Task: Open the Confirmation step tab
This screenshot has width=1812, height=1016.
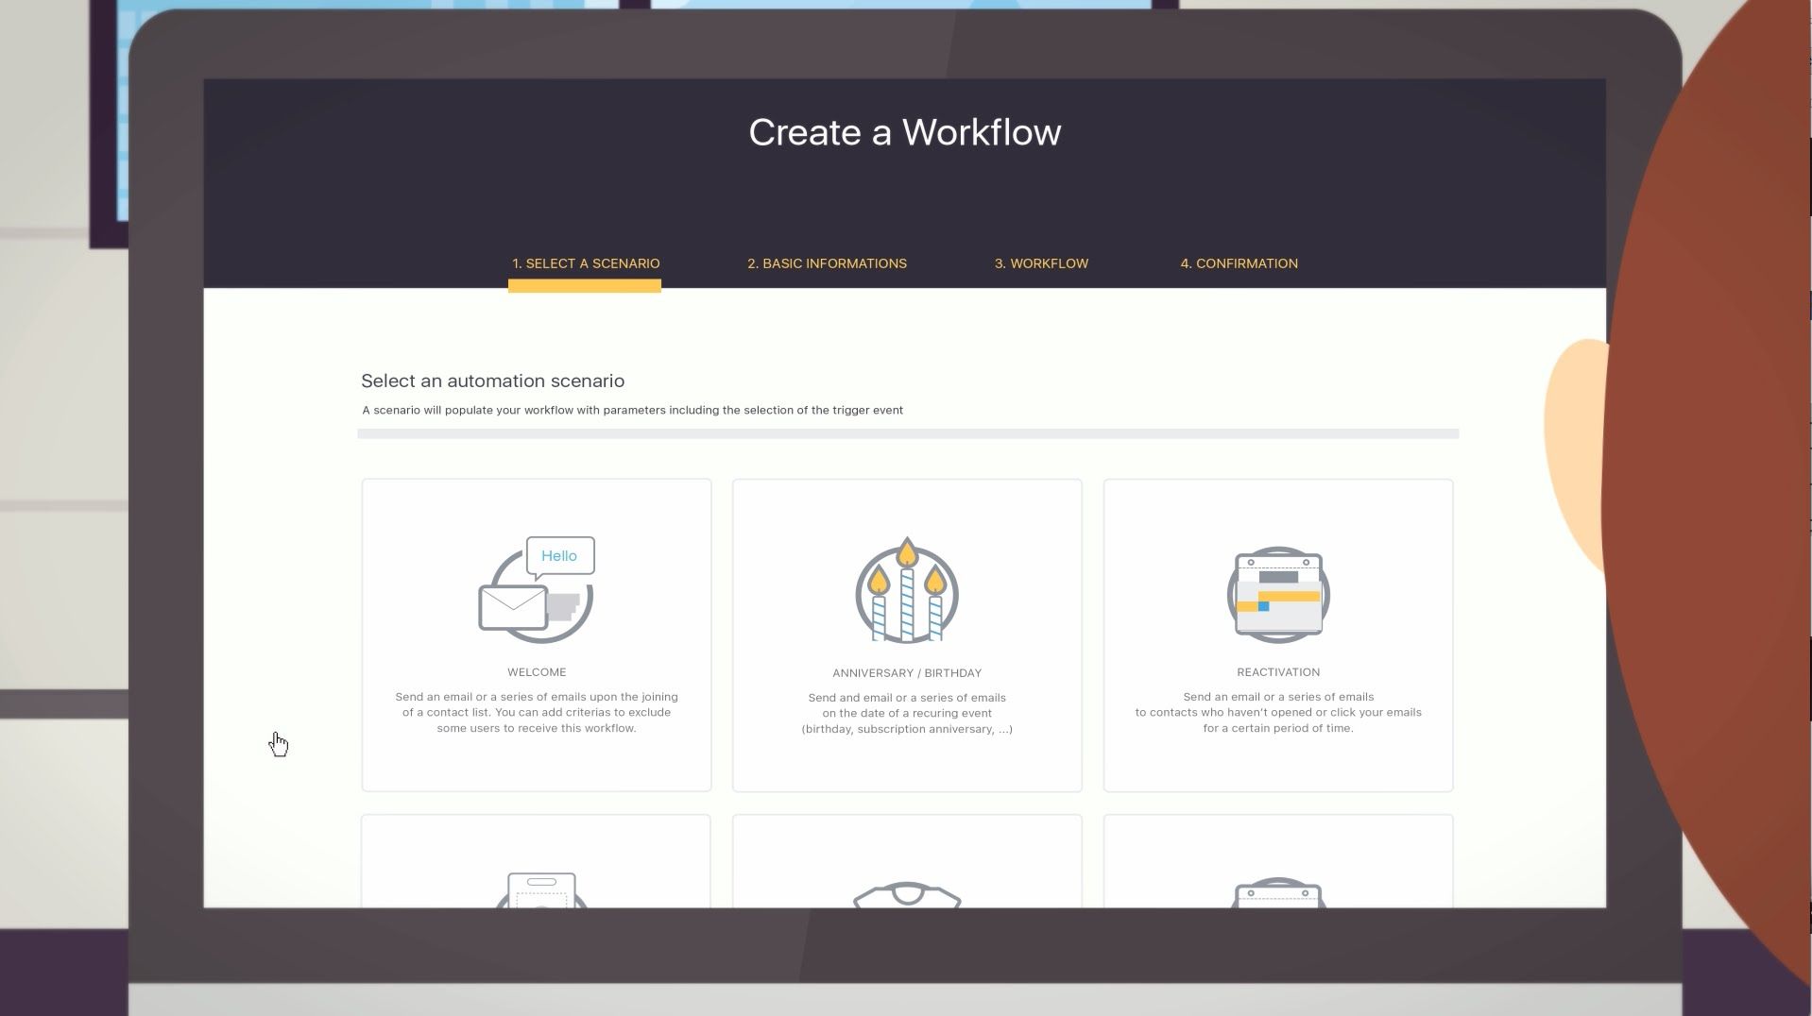Action: (1239, 263)
